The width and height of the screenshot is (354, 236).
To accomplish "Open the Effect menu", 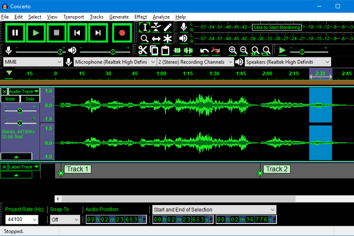I will click(141, 17).
